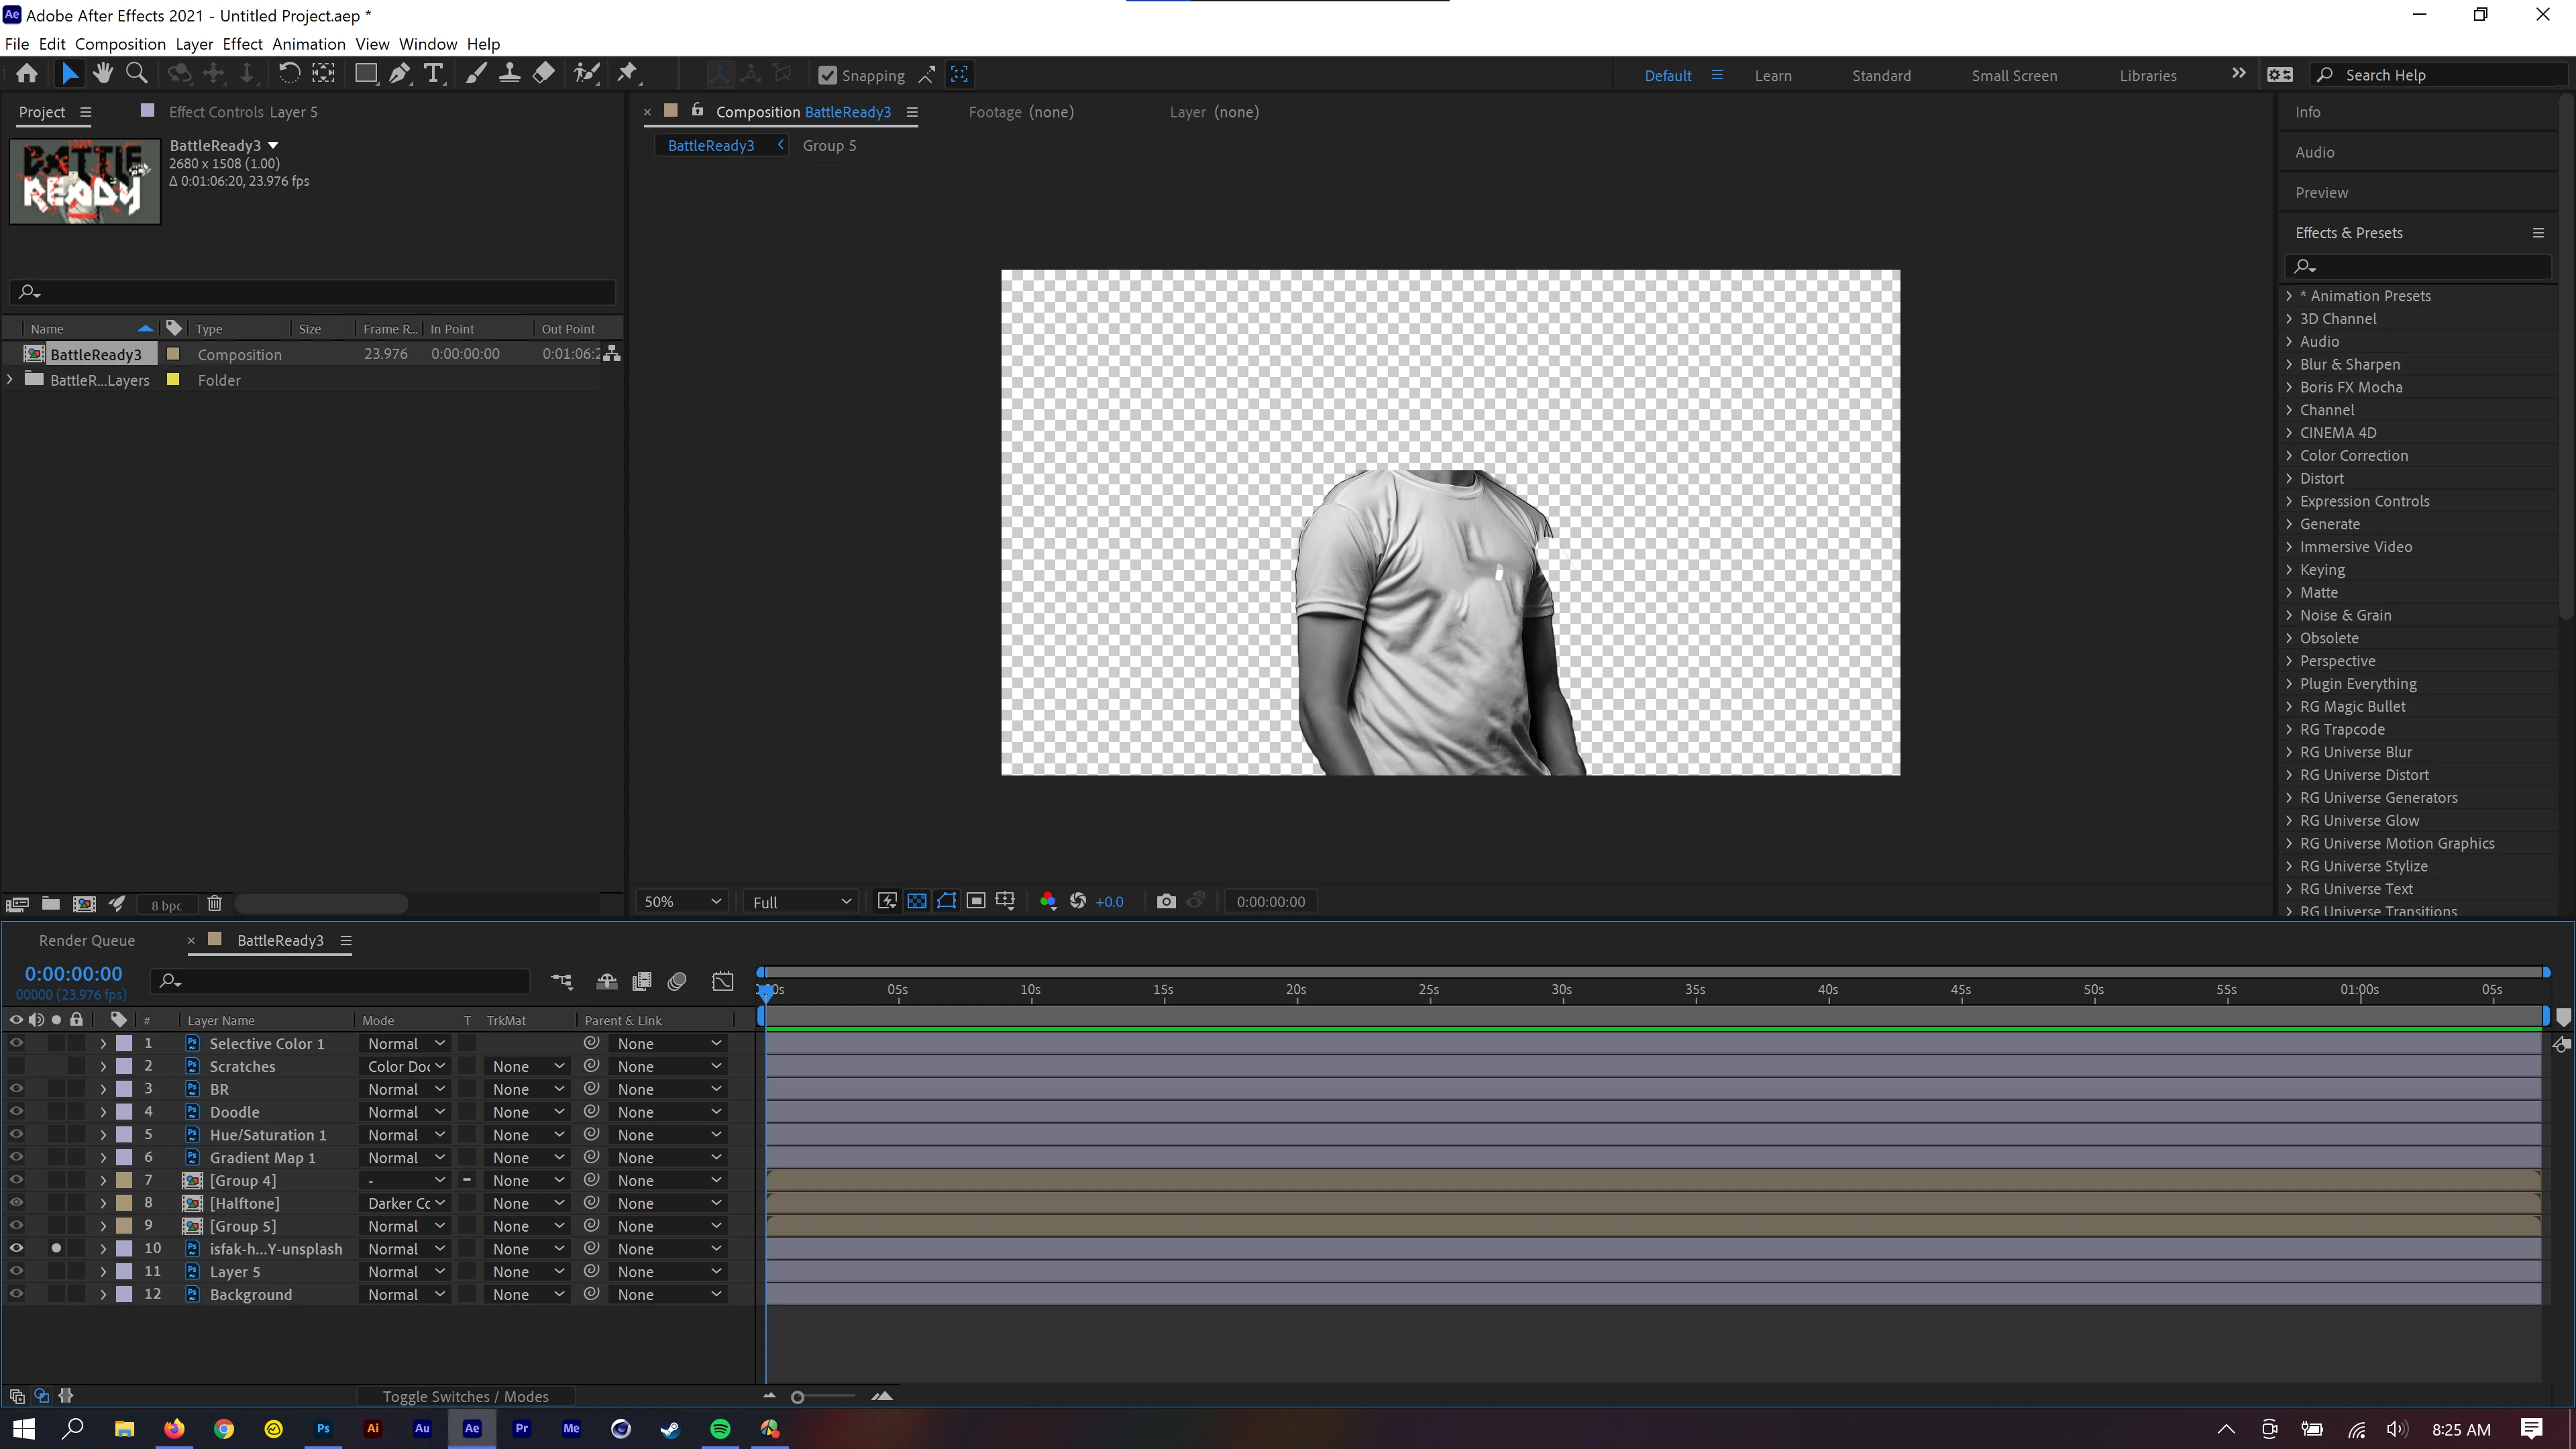Screen dimensions: 2576x1449
Task: Choose the Clone Stamp tool
Action: [x=509, y=73]
